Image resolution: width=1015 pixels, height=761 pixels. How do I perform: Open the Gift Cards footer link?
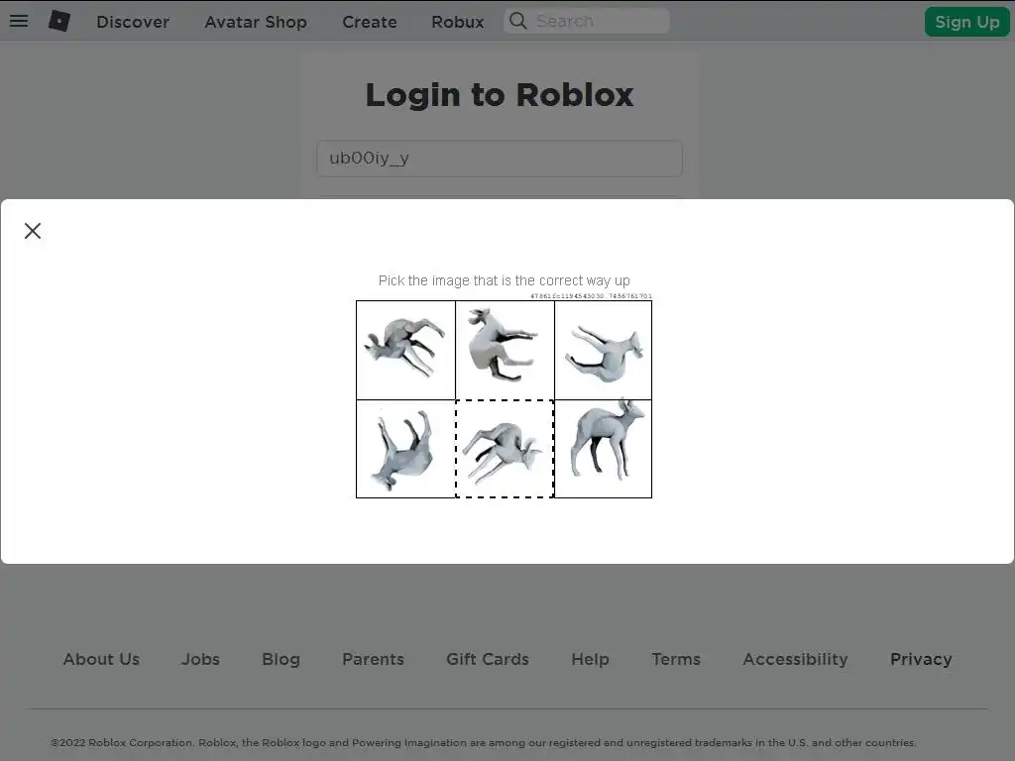click(x=488, y=659)
